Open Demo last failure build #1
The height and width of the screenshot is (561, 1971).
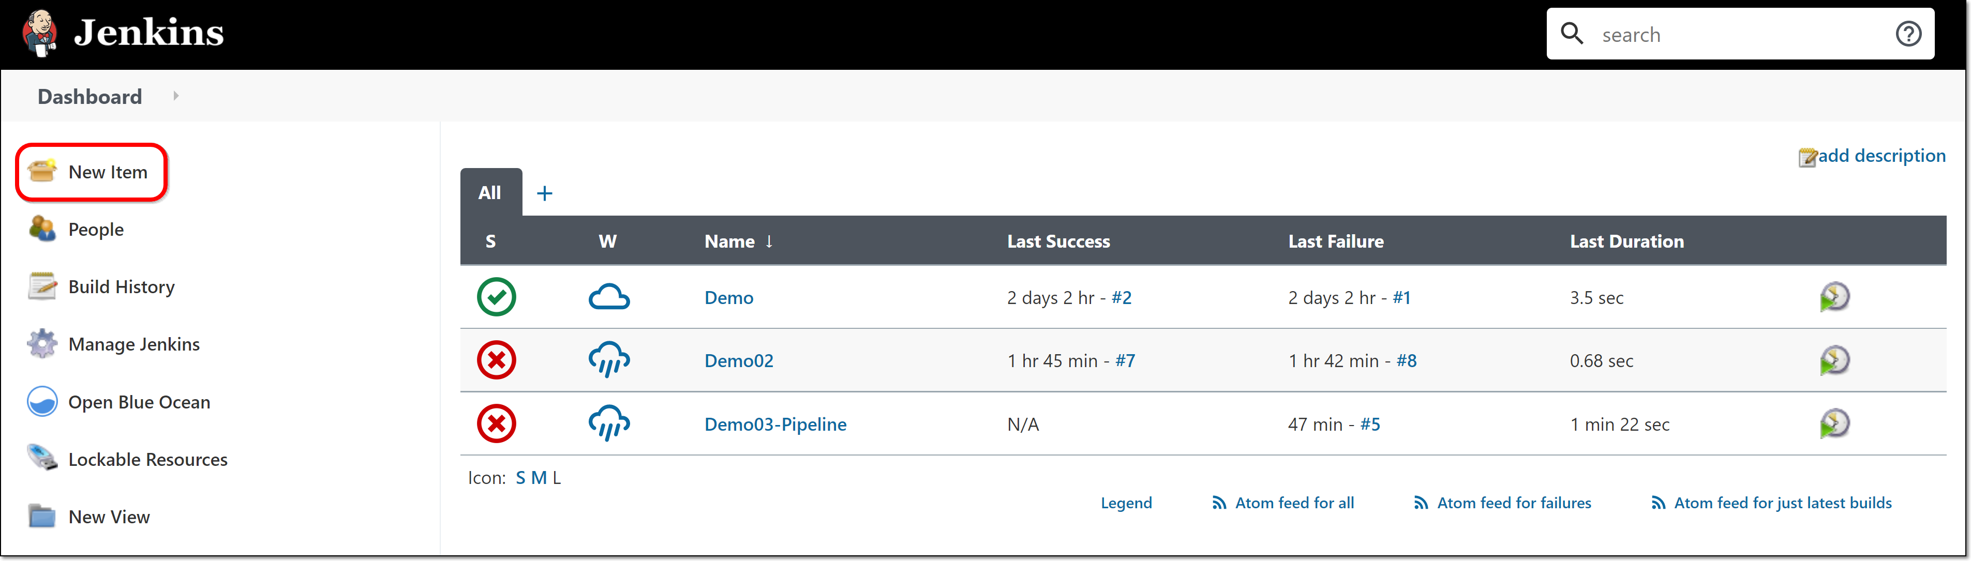click(x=1401, y=297)
